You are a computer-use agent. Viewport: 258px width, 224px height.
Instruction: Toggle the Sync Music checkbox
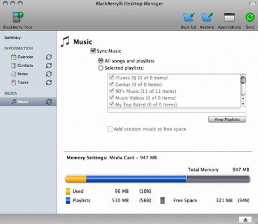coord(93,51)
